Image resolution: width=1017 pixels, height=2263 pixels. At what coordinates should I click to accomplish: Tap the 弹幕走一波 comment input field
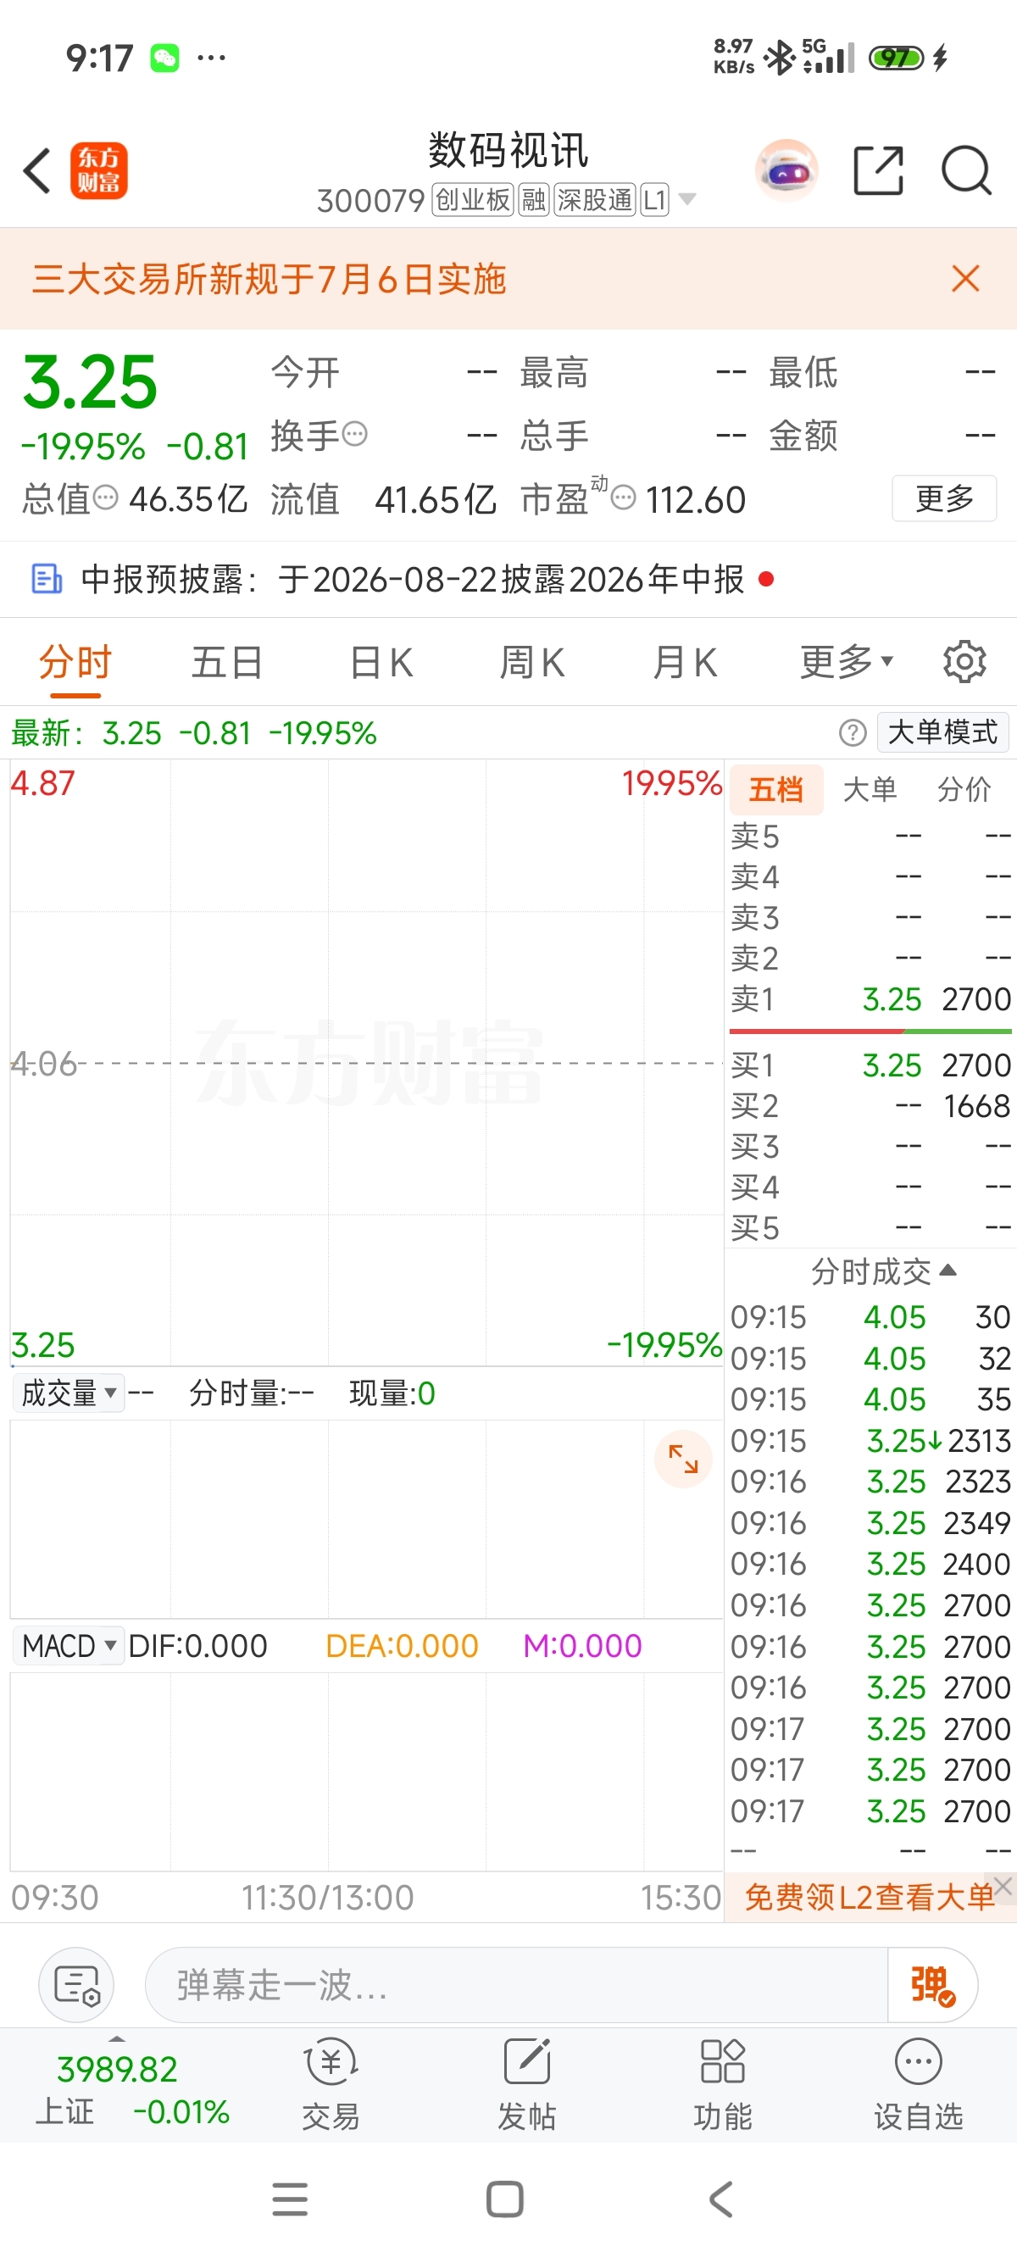coord(516,1984)
